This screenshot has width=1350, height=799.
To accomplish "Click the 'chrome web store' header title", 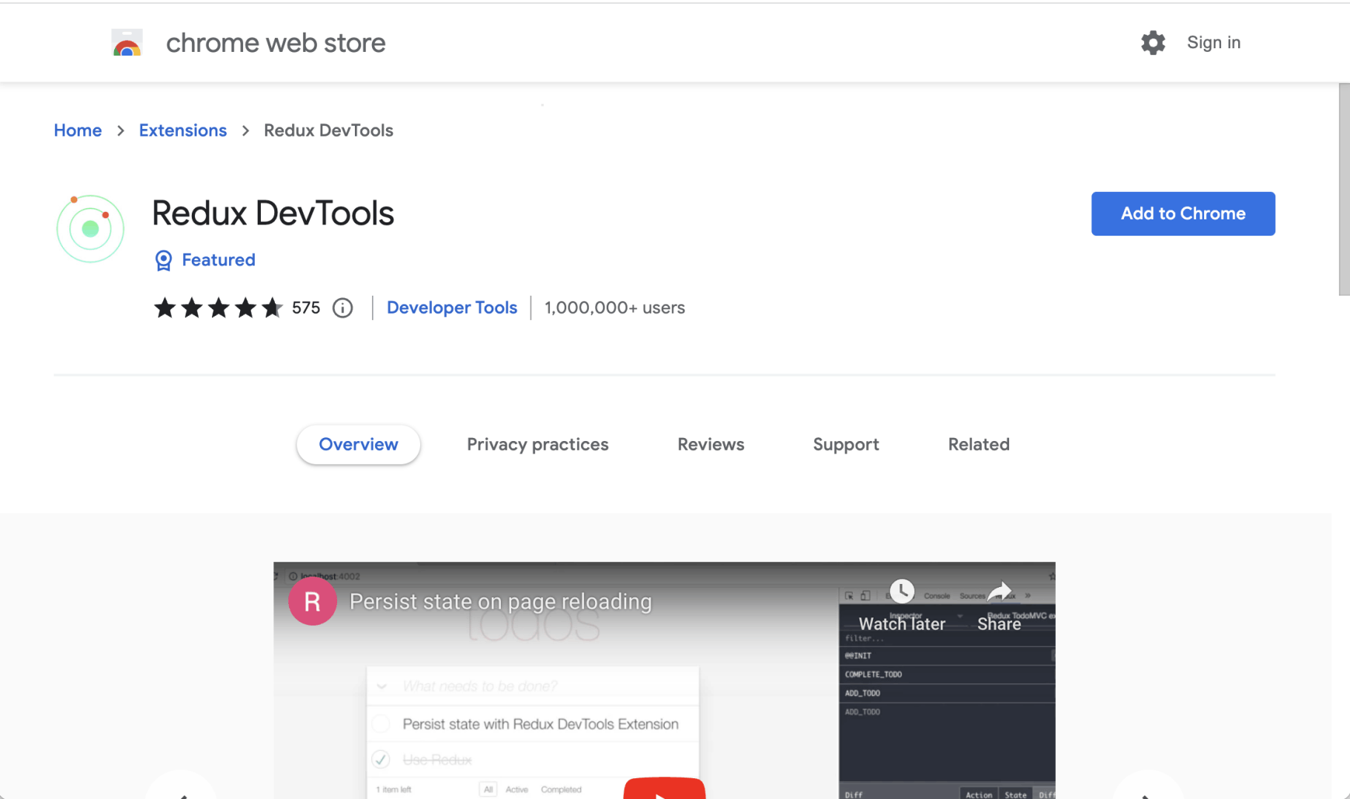I will [276, 43].
